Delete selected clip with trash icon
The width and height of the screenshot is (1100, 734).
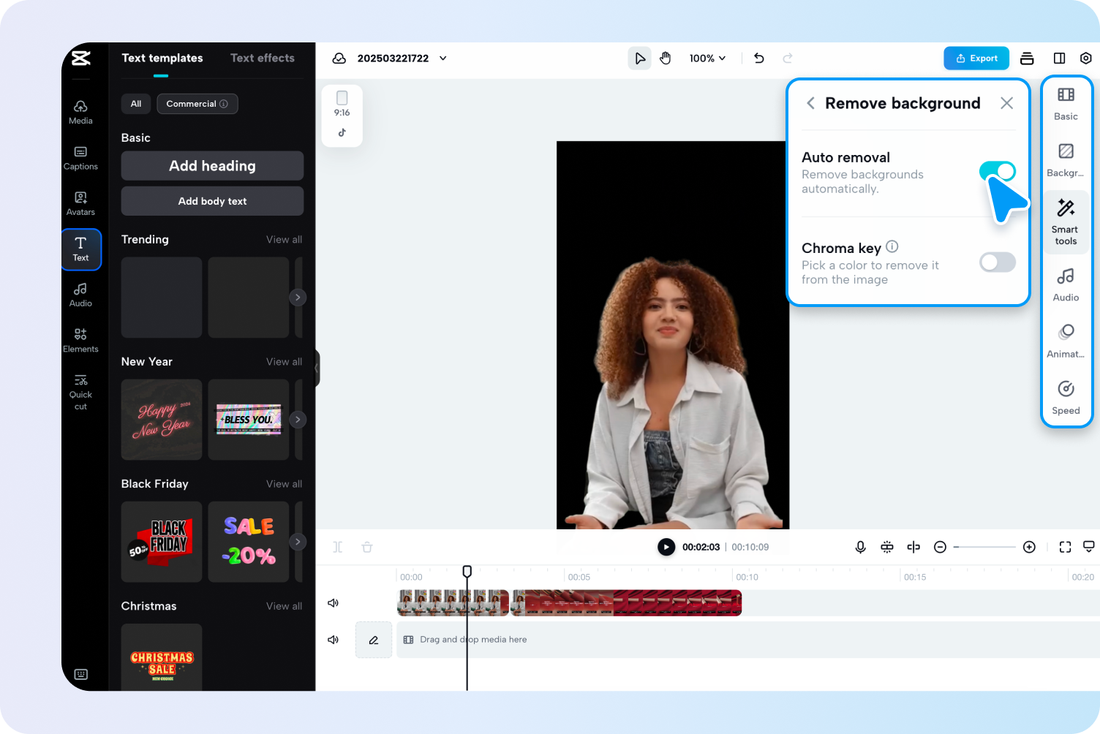coord(367,547)
